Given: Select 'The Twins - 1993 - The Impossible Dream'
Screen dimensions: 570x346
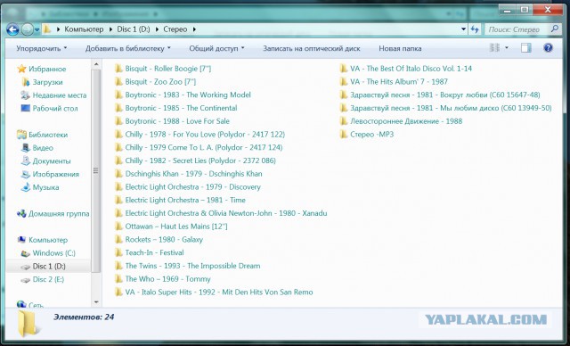Looking at the screenshot, I should 188,266.
